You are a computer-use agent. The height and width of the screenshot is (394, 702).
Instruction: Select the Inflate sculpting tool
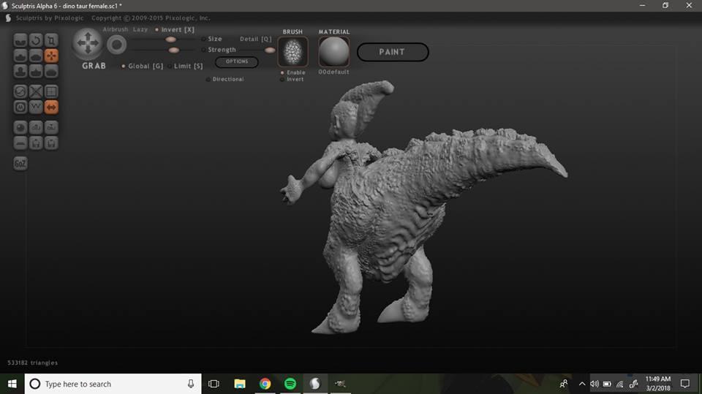point(20,71)
